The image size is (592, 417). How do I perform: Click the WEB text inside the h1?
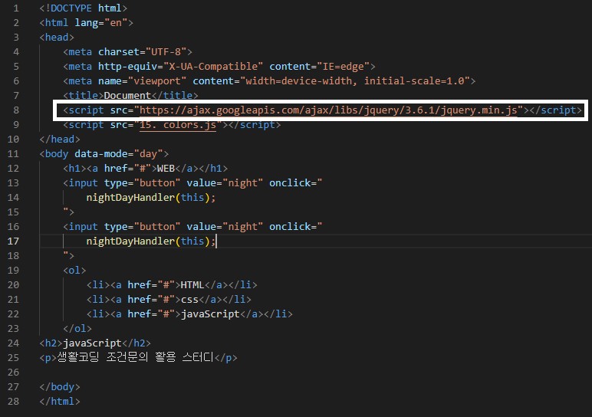166,169
